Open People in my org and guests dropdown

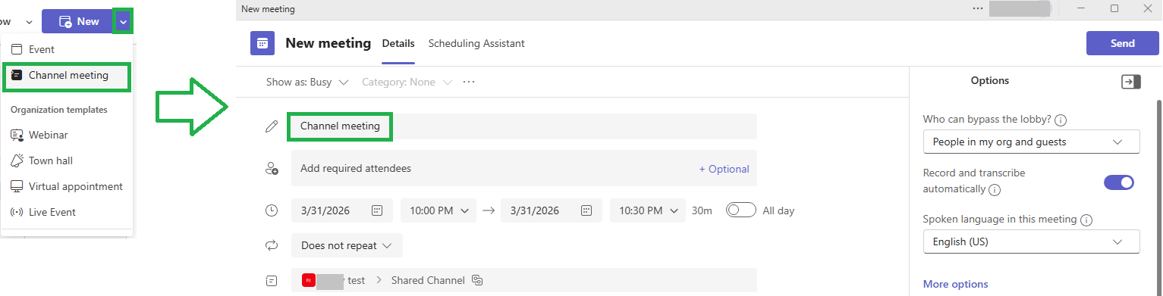click(1031, 142)
